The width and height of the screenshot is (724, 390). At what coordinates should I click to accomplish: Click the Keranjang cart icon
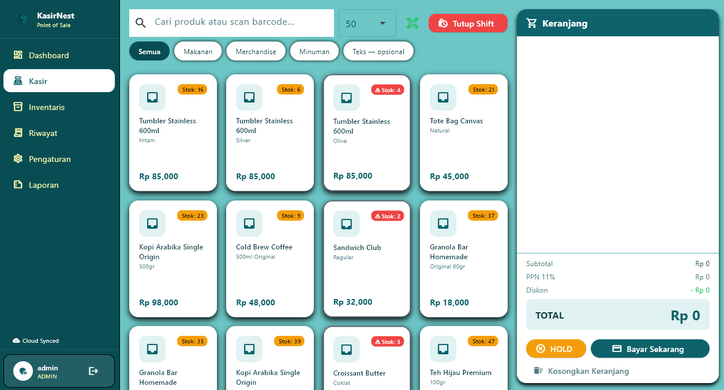pyautogui.click(x=531, y=23)
